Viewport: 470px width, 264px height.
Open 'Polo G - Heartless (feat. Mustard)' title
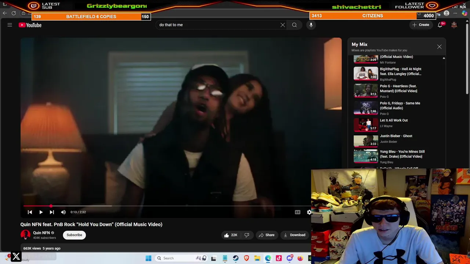[x=398, y=88]
